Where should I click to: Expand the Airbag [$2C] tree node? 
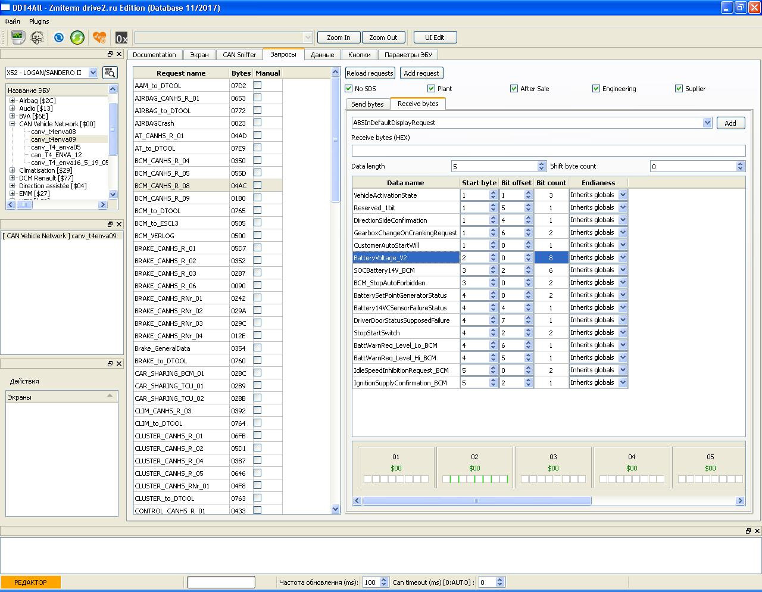tap(12, 101)
